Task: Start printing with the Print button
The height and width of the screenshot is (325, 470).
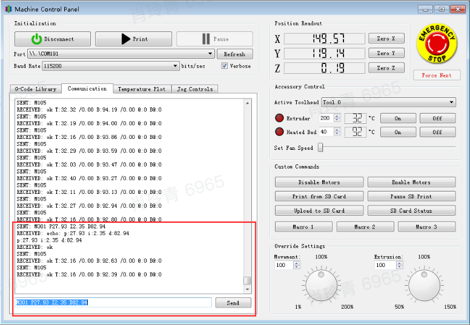Action: click(133, 39)
